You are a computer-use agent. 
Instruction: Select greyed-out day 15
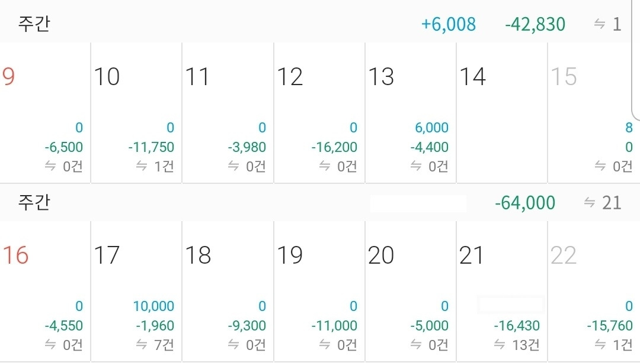(x=594, y=113)
